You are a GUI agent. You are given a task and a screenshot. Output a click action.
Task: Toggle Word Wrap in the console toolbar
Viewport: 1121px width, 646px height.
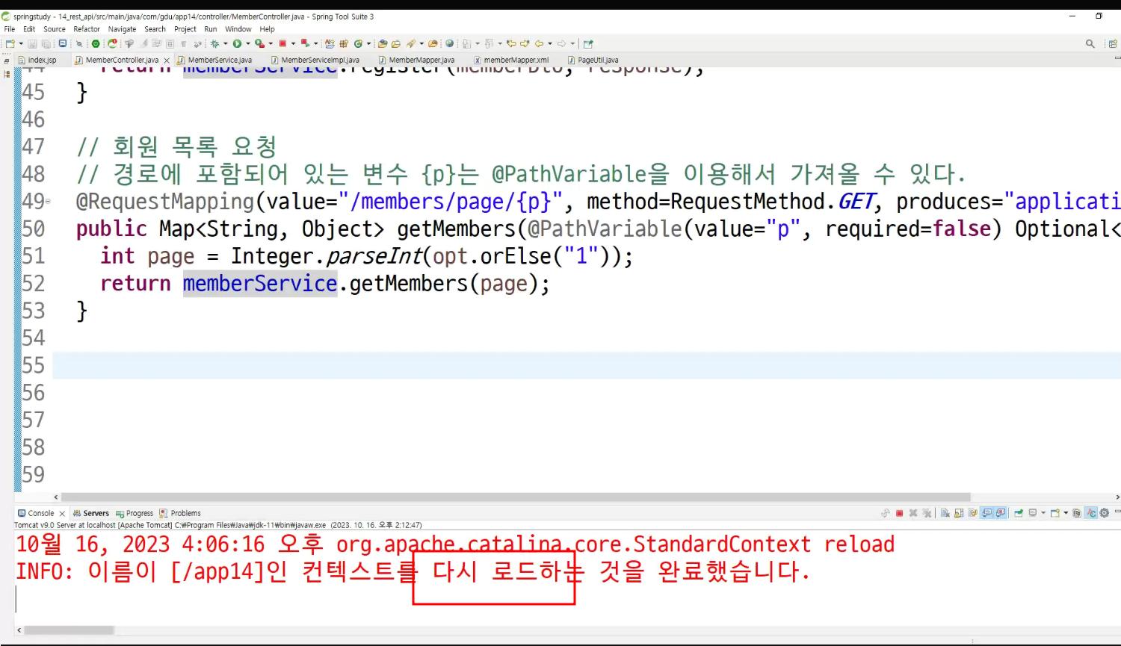tap(972, 513)
